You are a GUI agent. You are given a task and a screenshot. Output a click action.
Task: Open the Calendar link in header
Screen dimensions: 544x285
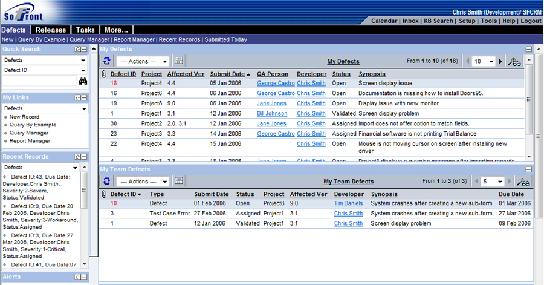pos(384,21)
